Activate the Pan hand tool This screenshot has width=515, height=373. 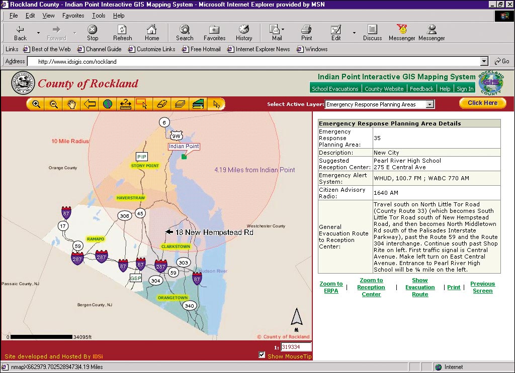coord(72,104)
